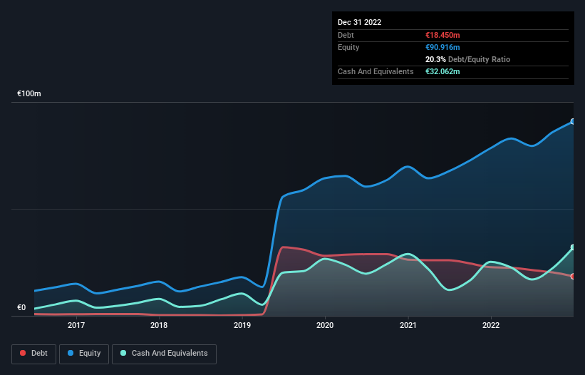This screenshot has width=585, height=375.
Task: Click the €0 axis label
Action: point(21,307)
